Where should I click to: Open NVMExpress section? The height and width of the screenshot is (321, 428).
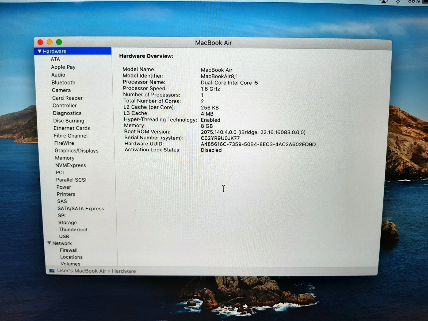[x=71, y=165]
